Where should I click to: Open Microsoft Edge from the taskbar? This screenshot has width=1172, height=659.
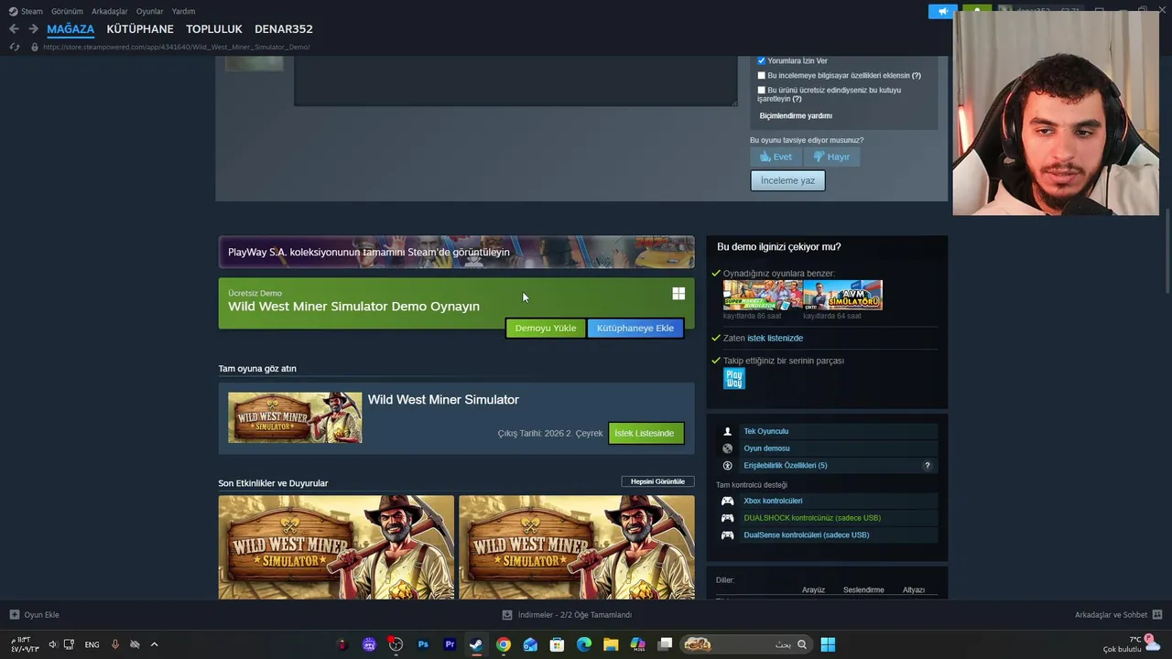coord(583,644)
